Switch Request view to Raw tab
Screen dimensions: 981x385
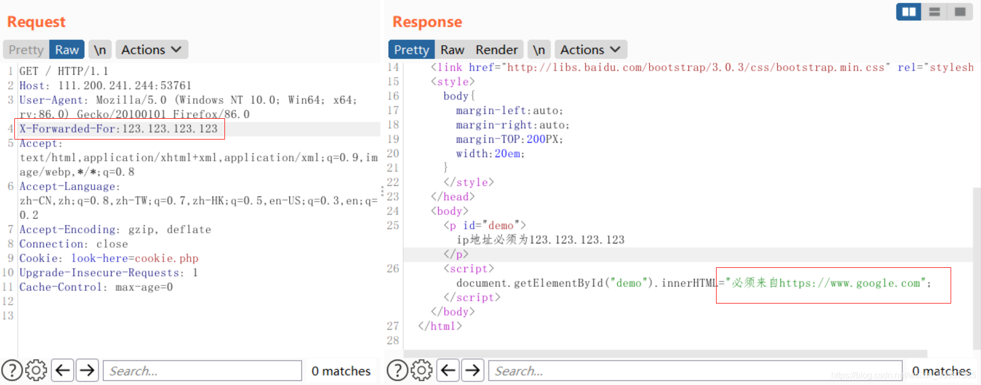click(67, 50)
